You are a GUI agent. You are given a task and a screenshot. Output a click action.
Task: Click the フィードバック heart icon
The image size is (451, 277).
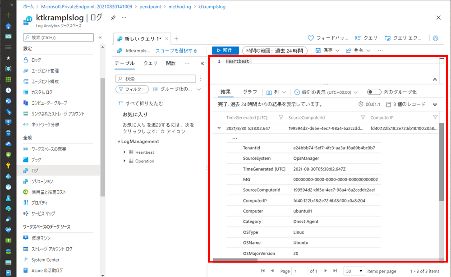click(311, 38)
